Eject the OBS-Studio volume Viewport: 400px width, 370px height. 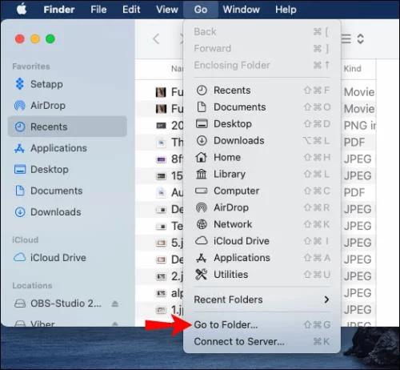tap(115, 304)
